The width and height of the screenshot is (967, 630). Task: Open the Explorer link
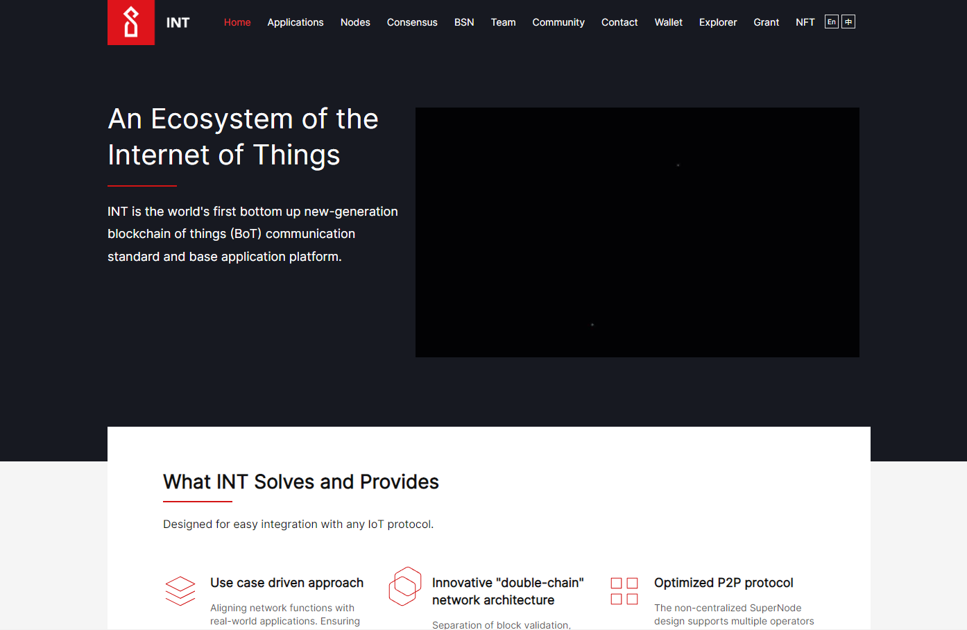click(718, 22)
